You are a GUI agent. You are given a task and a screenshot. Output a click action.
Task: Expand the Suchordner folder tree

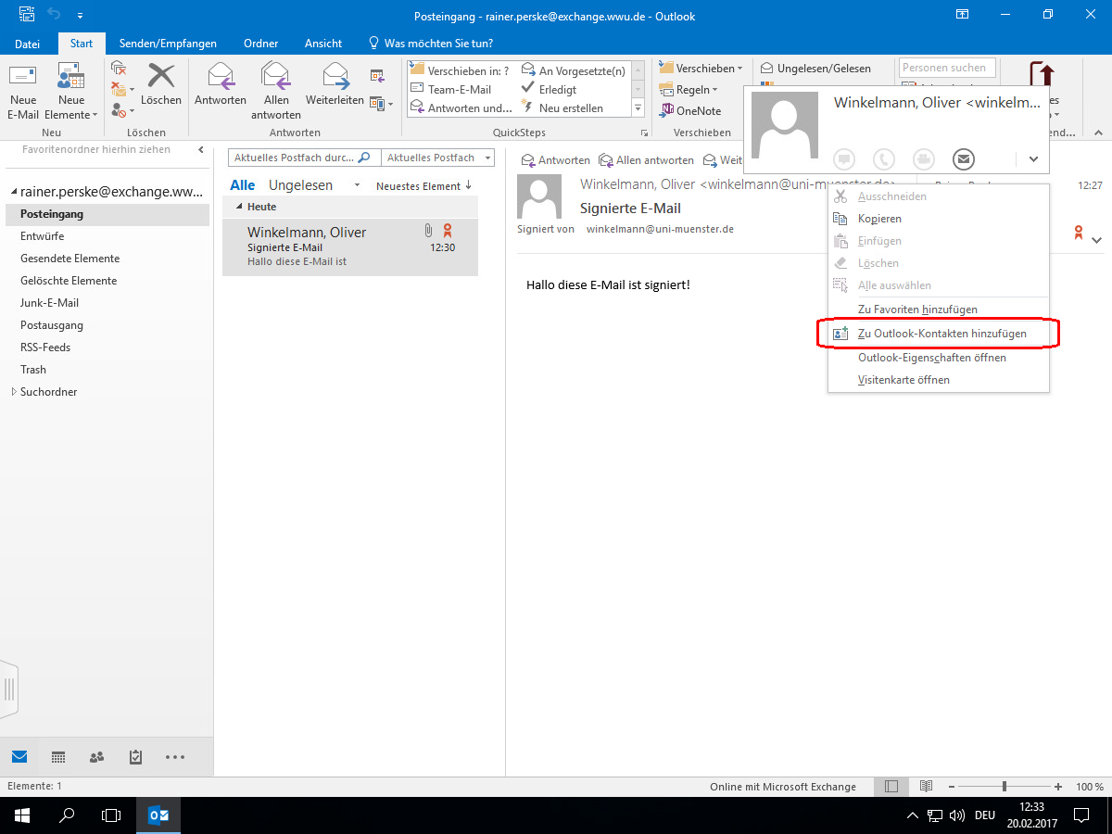(x=13, y=392)
